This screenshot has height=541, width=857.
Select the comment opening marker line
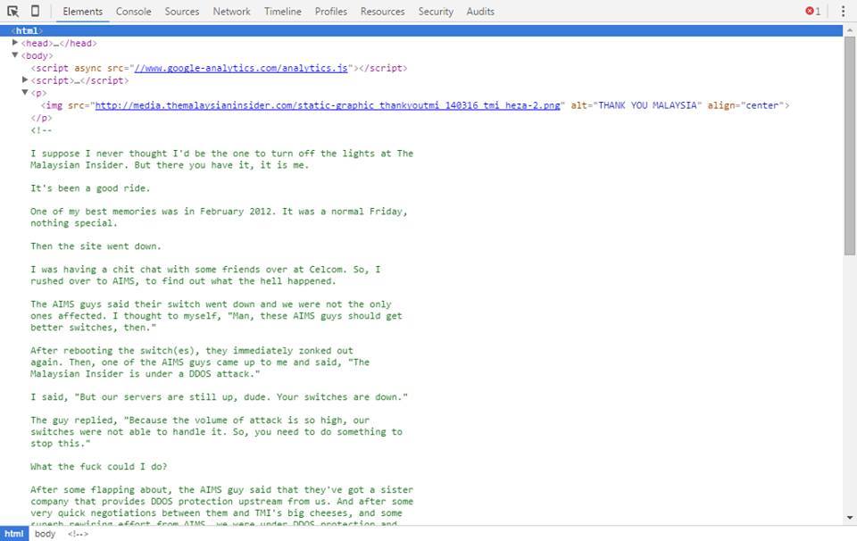click(x=42, y=130)
